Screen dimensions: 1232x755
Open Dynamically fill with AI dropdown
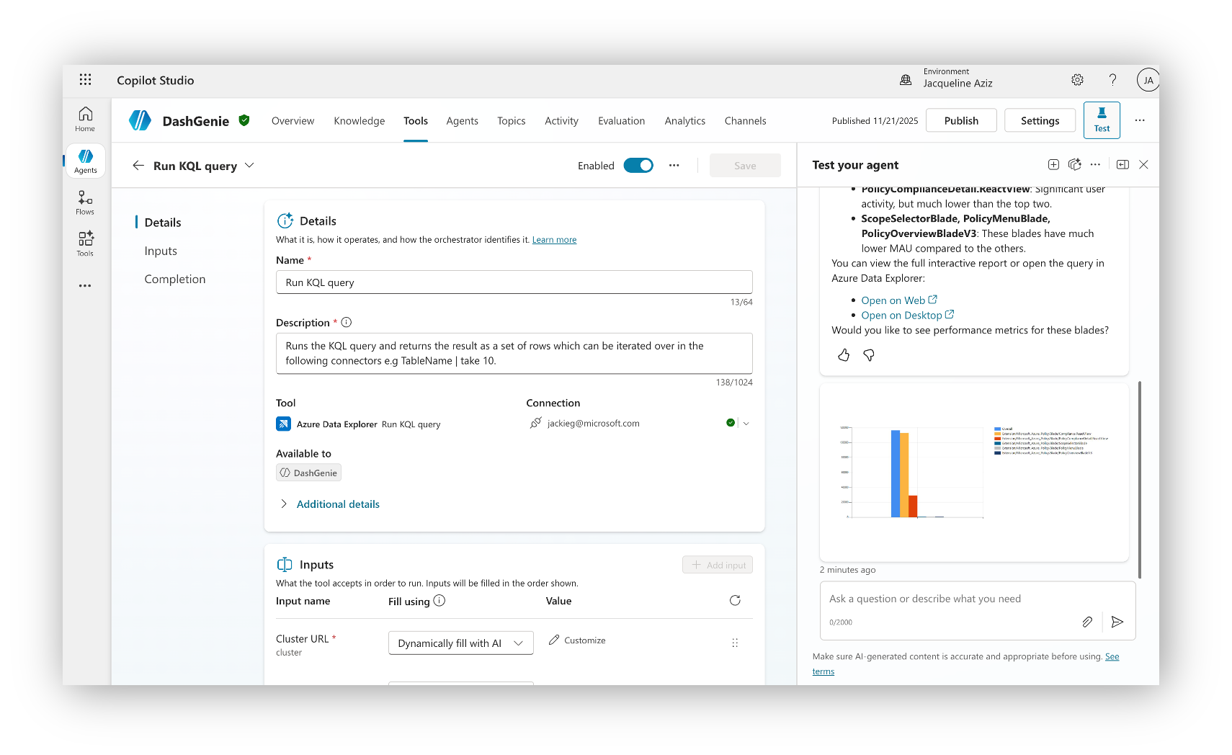coord(461,643)
